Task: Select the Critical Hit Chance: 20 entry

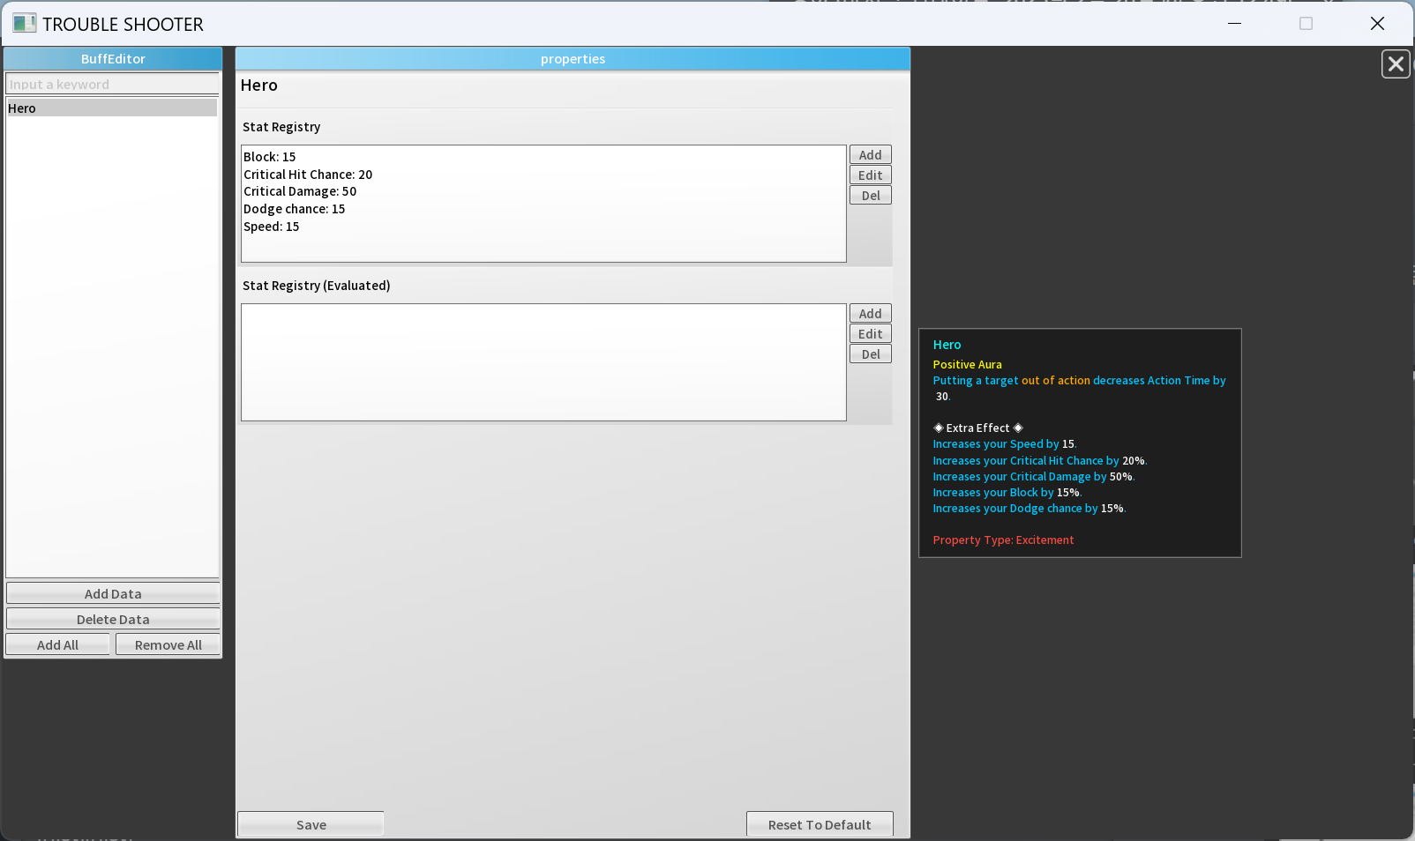Action: [x=308, y=175]
